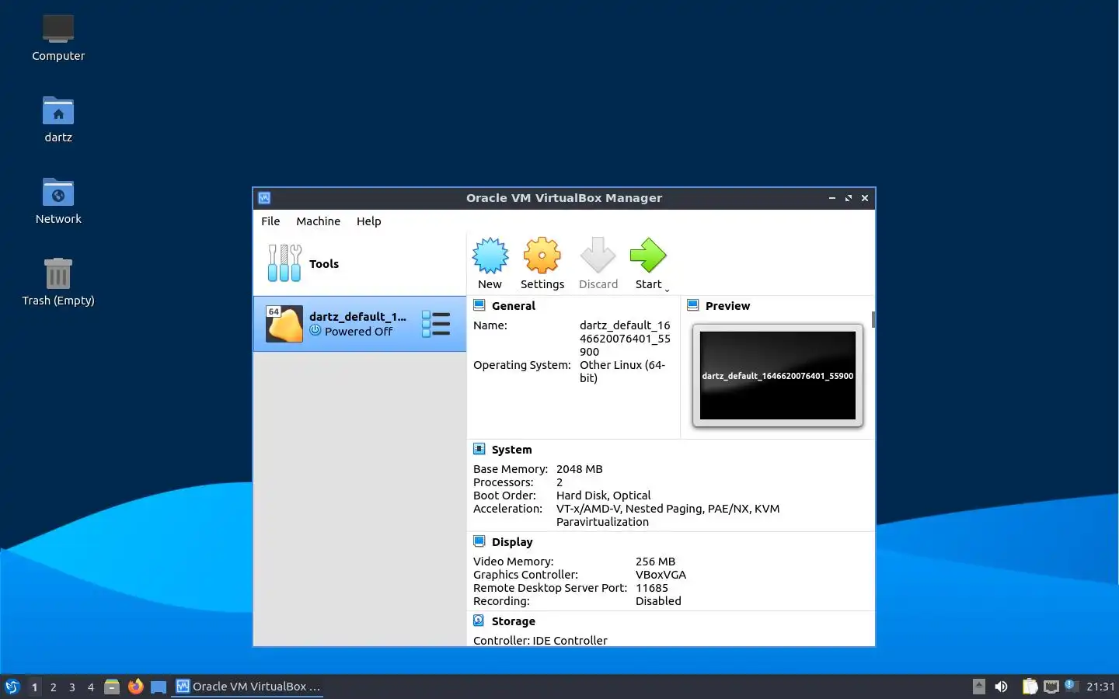Click the Preview section icon
Image resolution: width=1119 pixels, height=699 pixels.
click(x=693, y=305)
